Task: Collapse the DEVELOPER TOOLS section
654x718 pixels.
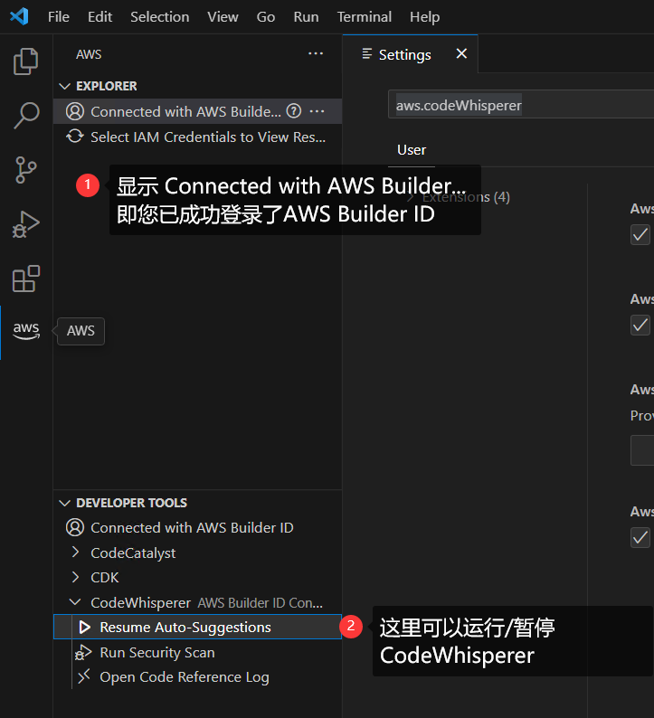Action: tap(64, 503)
